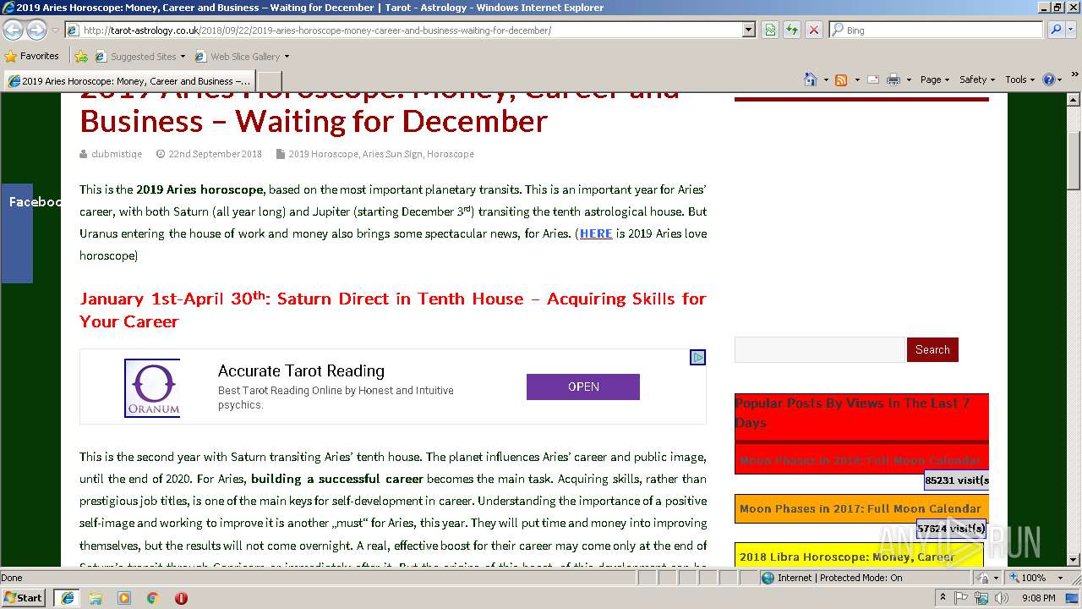
Task: Click the scrollbar down arrow
Action: [x=1074, y=559]
